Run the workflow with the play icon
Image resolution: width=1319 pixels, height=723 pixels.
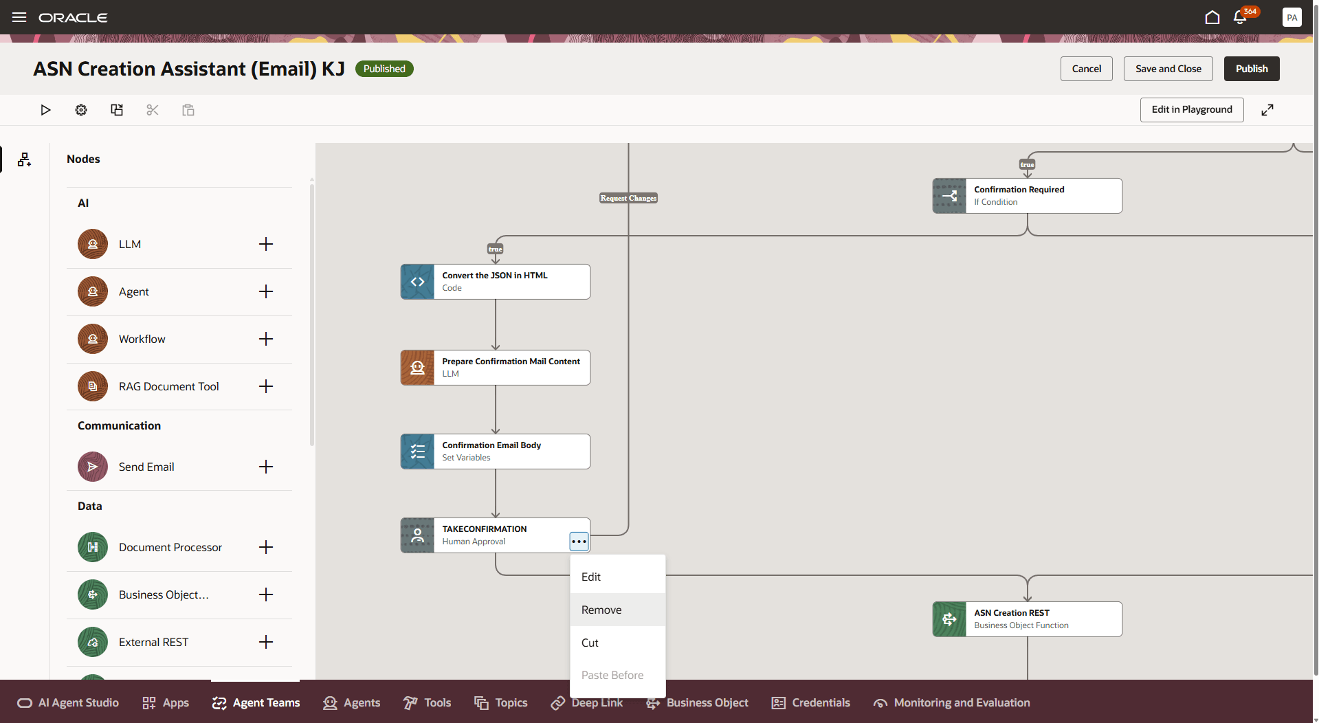pos(45,110)
